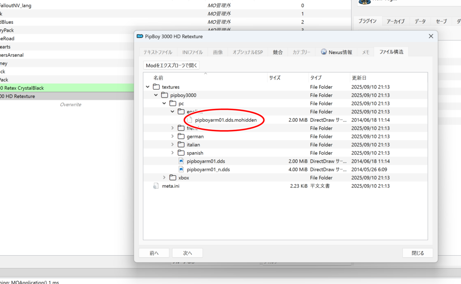
Task: Expand the xbox folder
Action: click(164, 177)
